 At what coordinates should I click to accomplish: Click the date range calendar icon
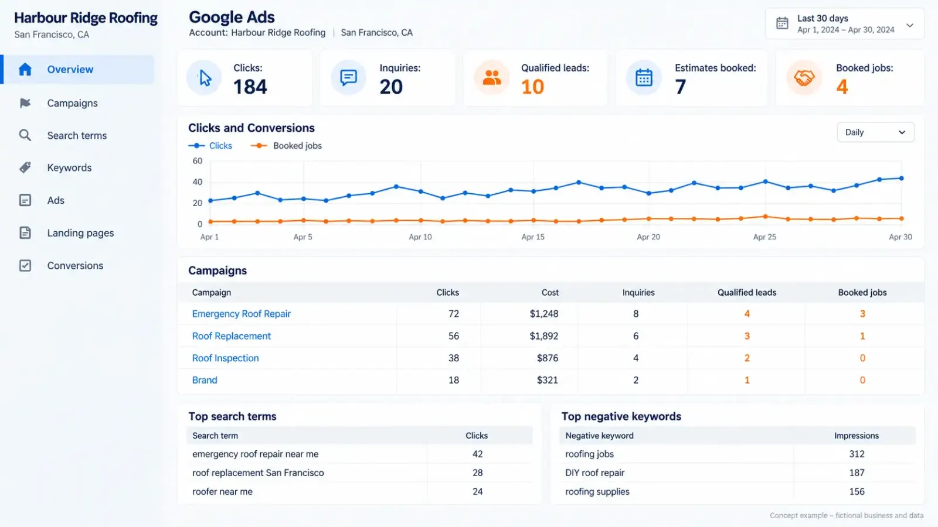coord(782,23)
